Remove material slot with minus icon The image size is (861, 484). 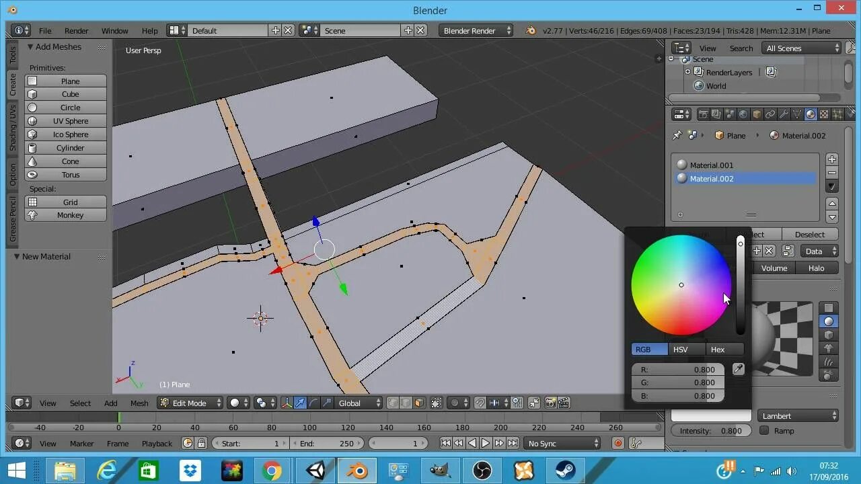832,173
